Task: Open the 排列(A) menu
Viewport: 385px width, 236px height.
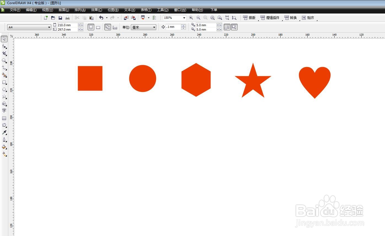Action: 80,10
